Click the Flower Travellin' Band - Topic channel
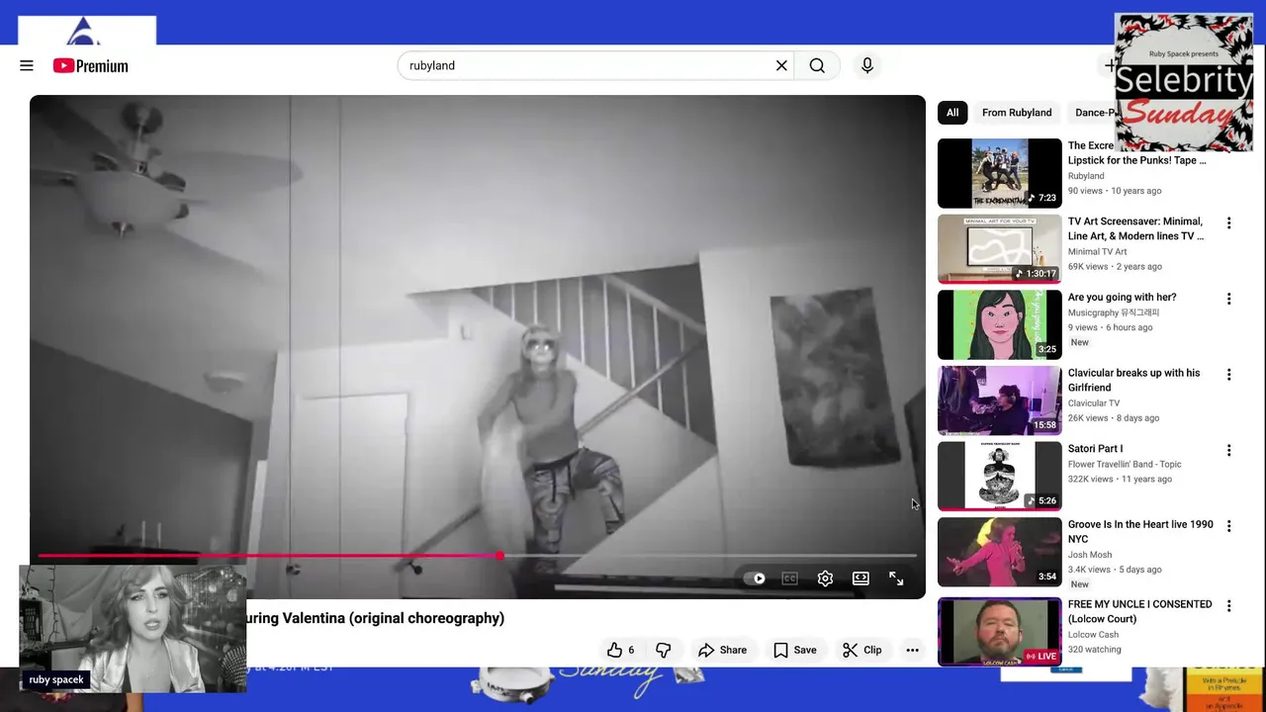This screenshot has width=1266, height=712. pos(1125,464)
